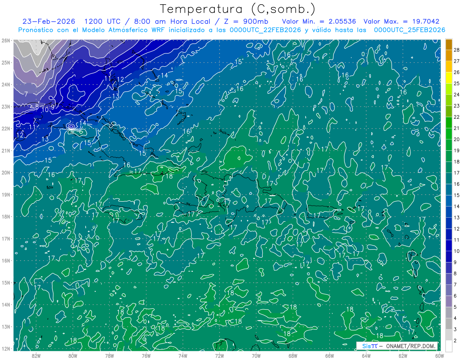Click the '20' label on color scale

point(456,139)
